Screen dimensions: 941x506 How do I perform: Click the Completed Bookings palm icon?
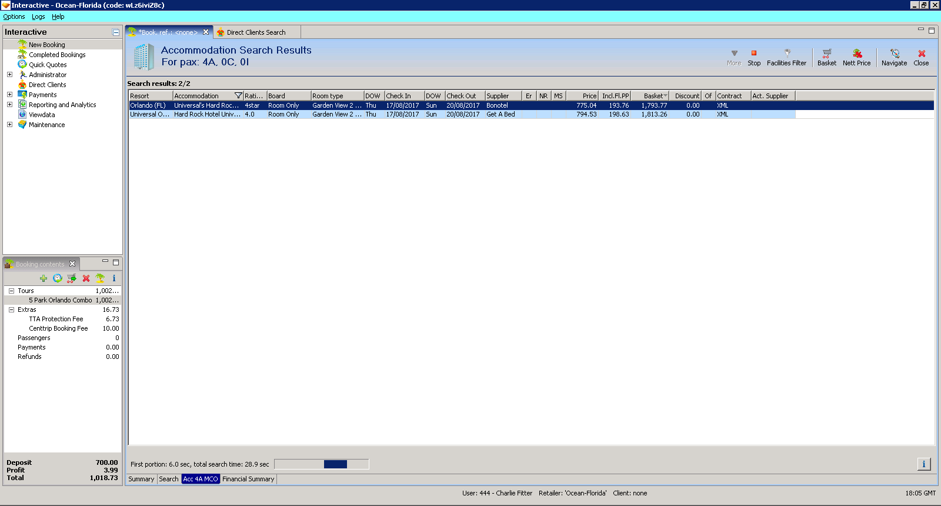click(22, 54)
